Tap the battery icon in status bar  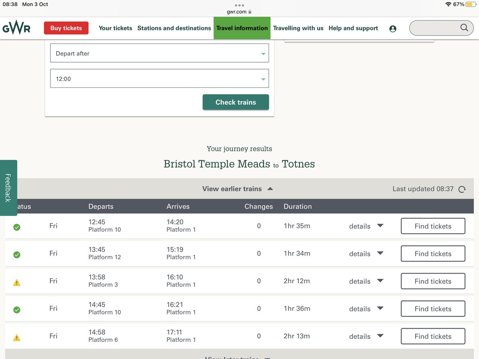click(471, 4)
